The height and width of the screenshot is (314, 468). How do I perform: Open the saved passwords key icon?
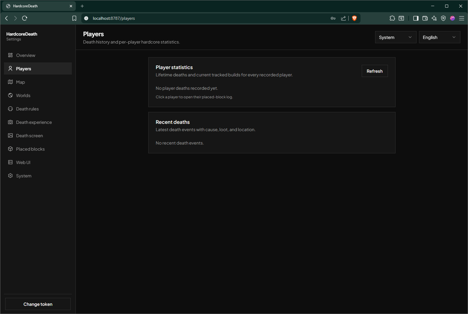point(333,18)
